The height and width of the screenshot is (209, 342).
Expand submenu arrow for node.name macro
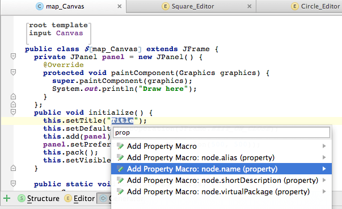[x=324, y=169]
